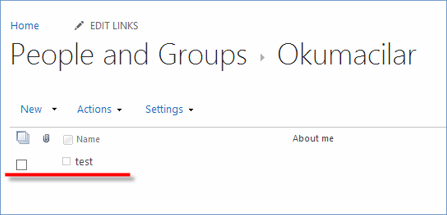Expand the dropdown arrow beside New

[x=54, y=110]
